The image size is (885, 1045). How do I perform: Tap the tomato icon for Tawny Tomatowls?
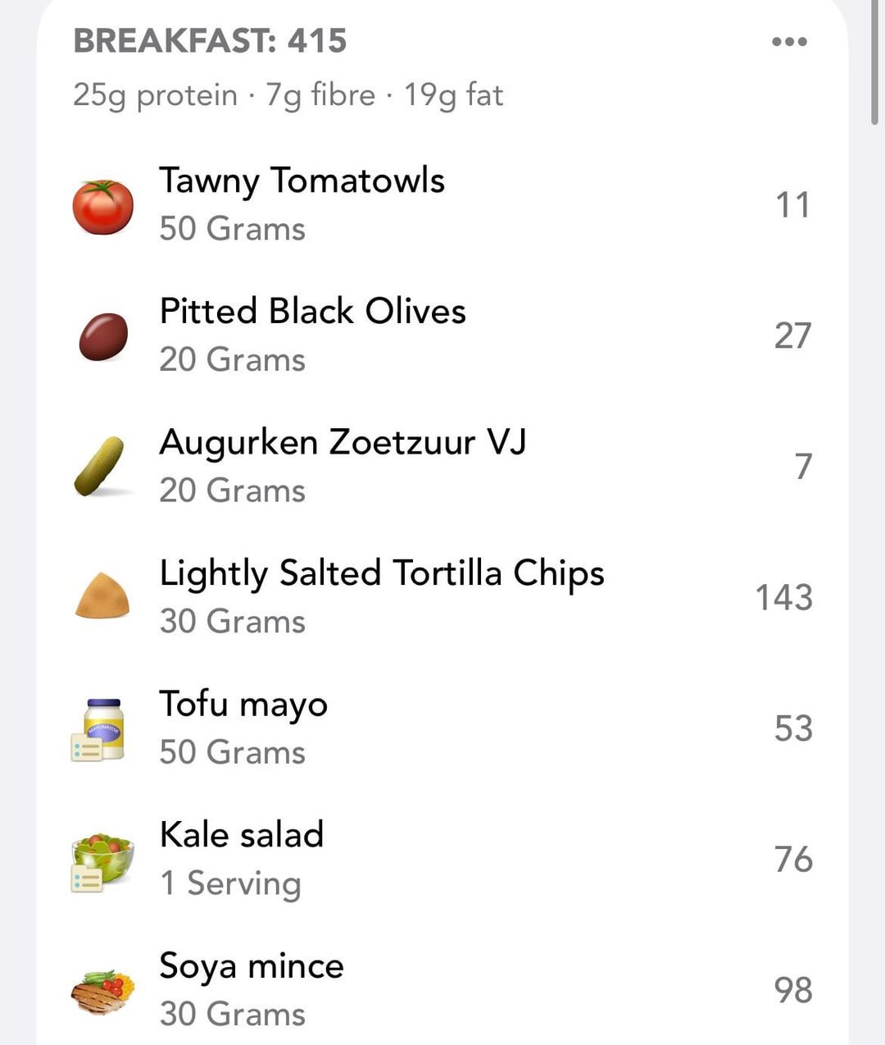(x=102, y=207)
